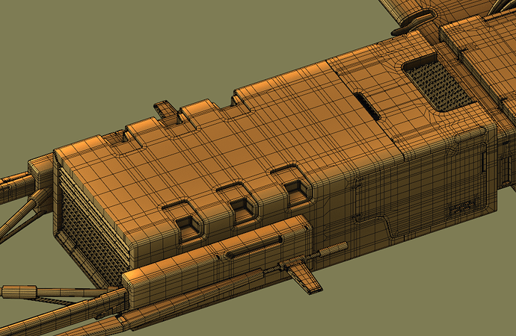Screen dimensions: 516x336
Task: Select the middle square recess on the side
Action: [x=242, y=207]
